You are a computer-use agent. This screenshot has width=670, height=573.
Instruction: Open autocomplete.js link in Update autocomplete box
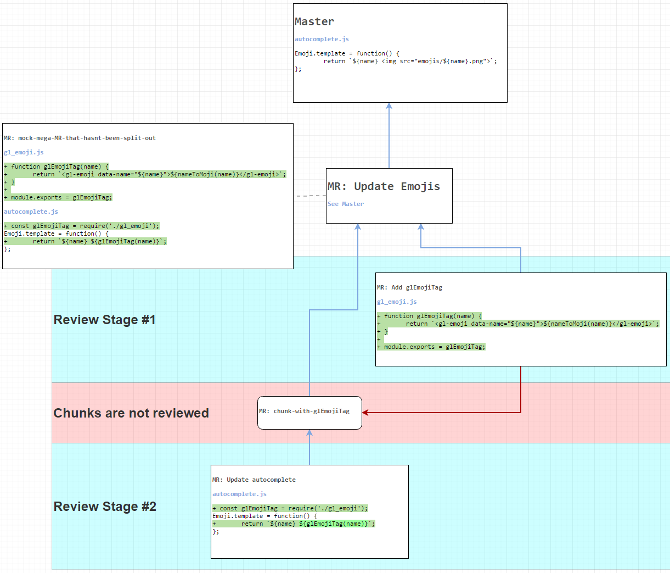click(239, 494)
